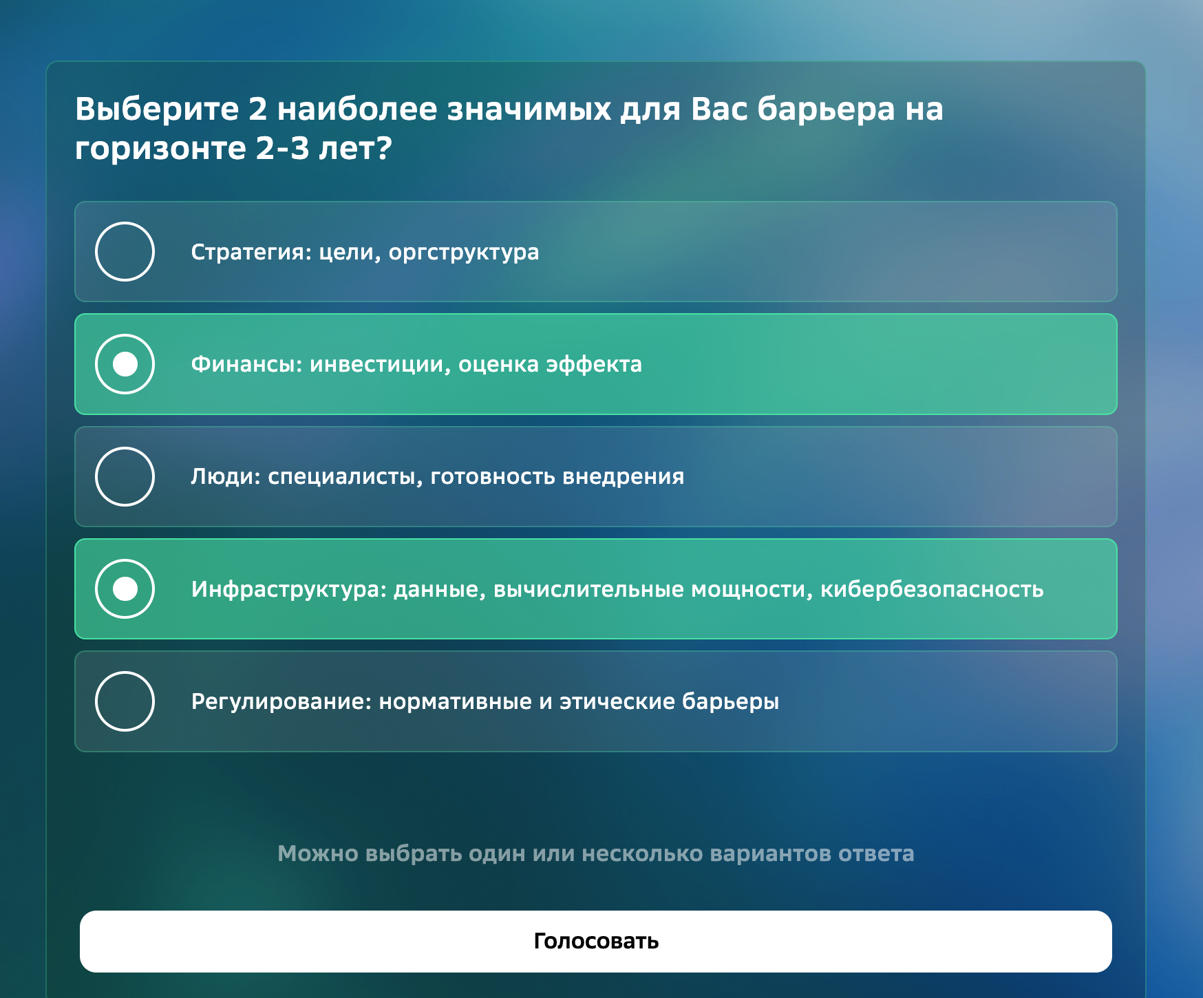Choose the 'Люди: специалисты, готовность внедрения' radio button

125,476
